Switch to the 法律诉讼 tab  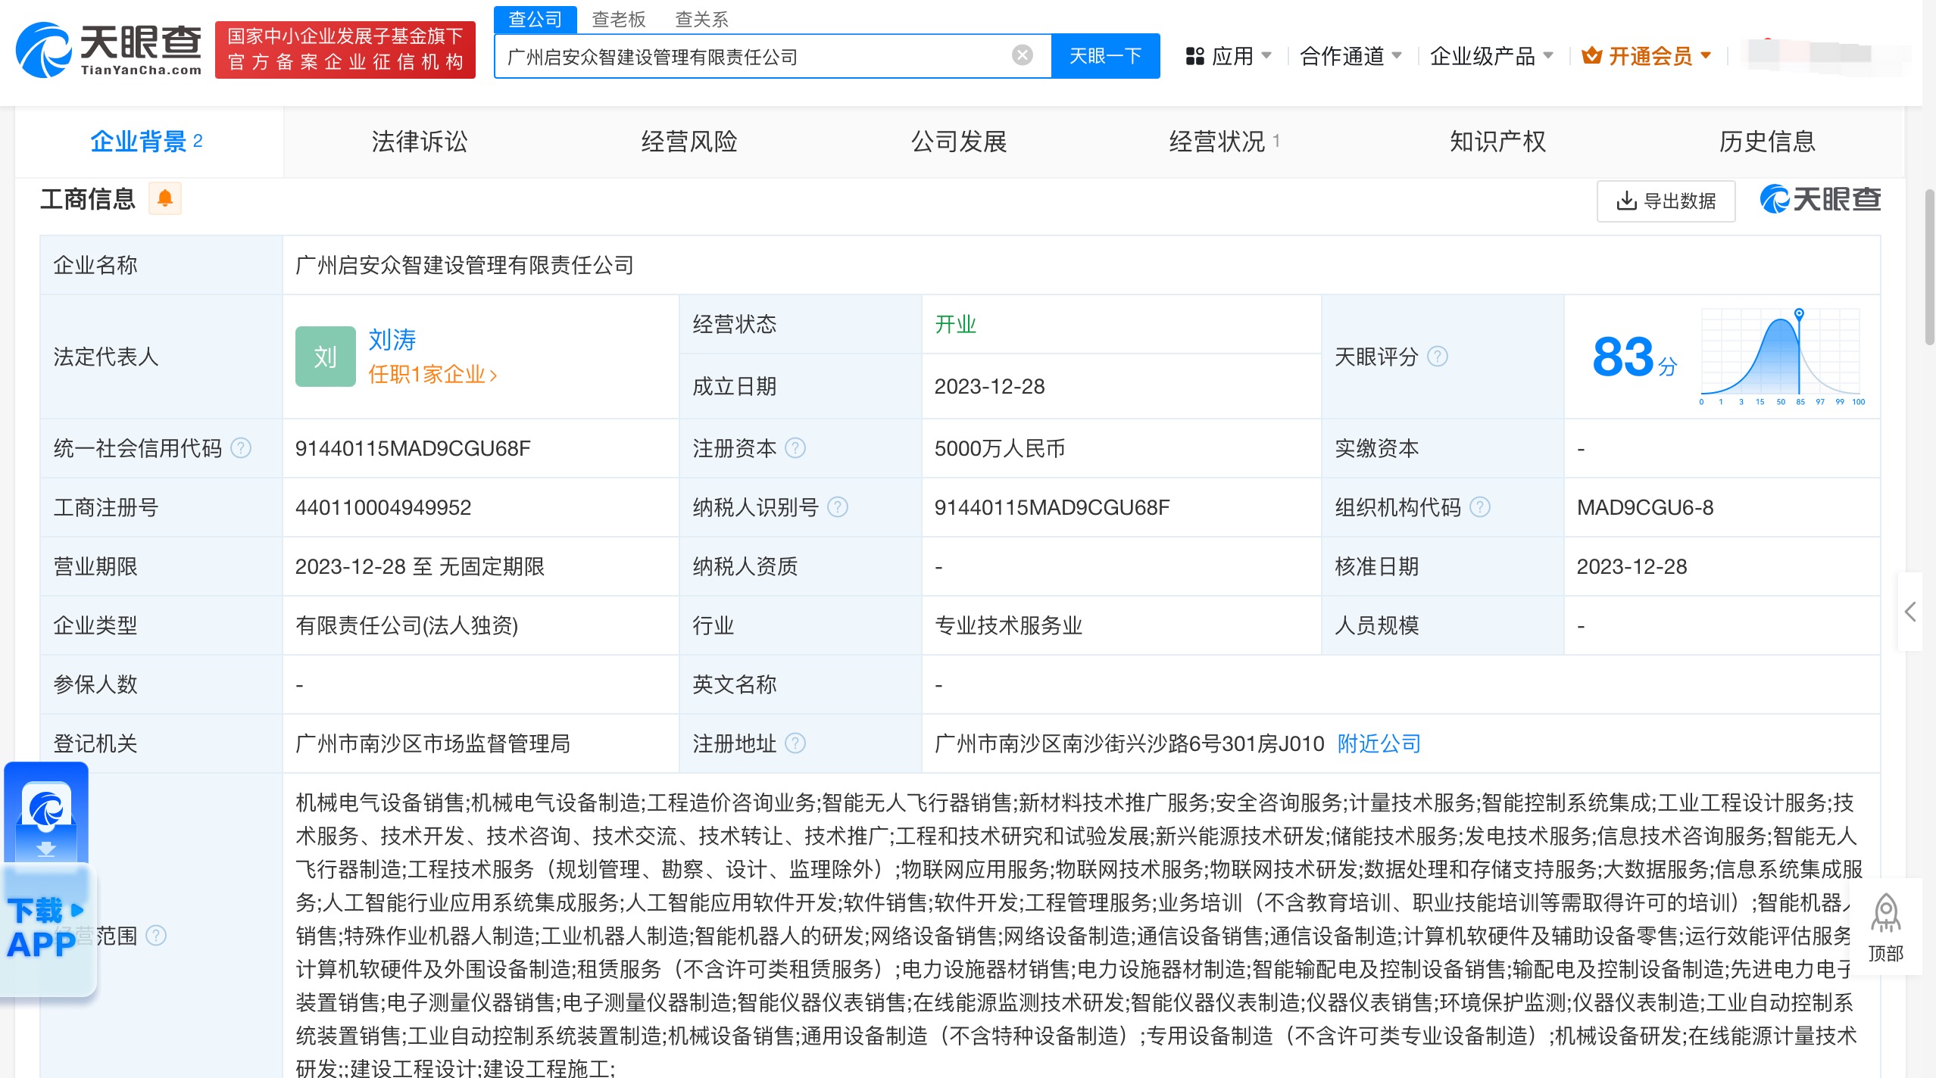pyautogui.click(x=419, y=142)
